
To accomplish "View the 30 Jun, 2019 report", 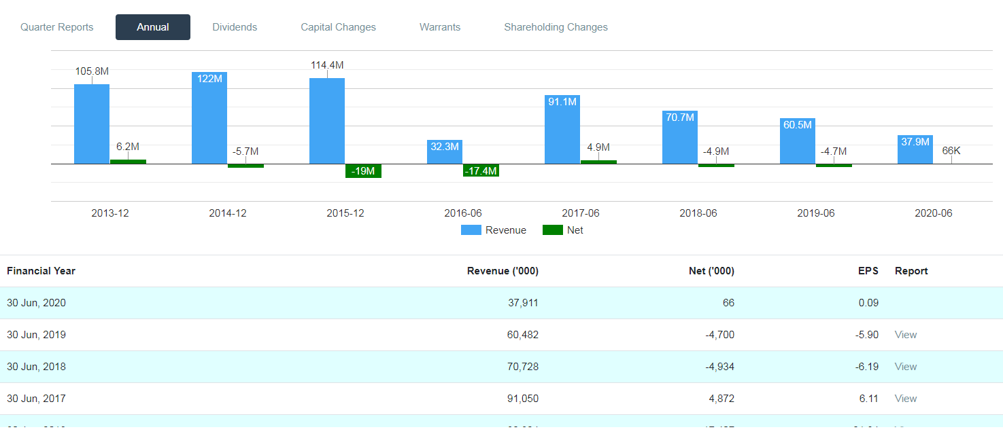I will pos(906,335).
